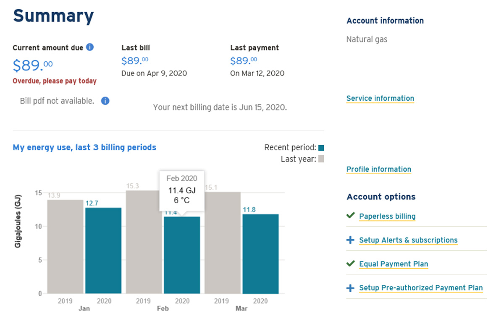This screenshot has height=321, width=504.
Task: Click the Feb 2020 teal bar
Action: coord(182,255)
